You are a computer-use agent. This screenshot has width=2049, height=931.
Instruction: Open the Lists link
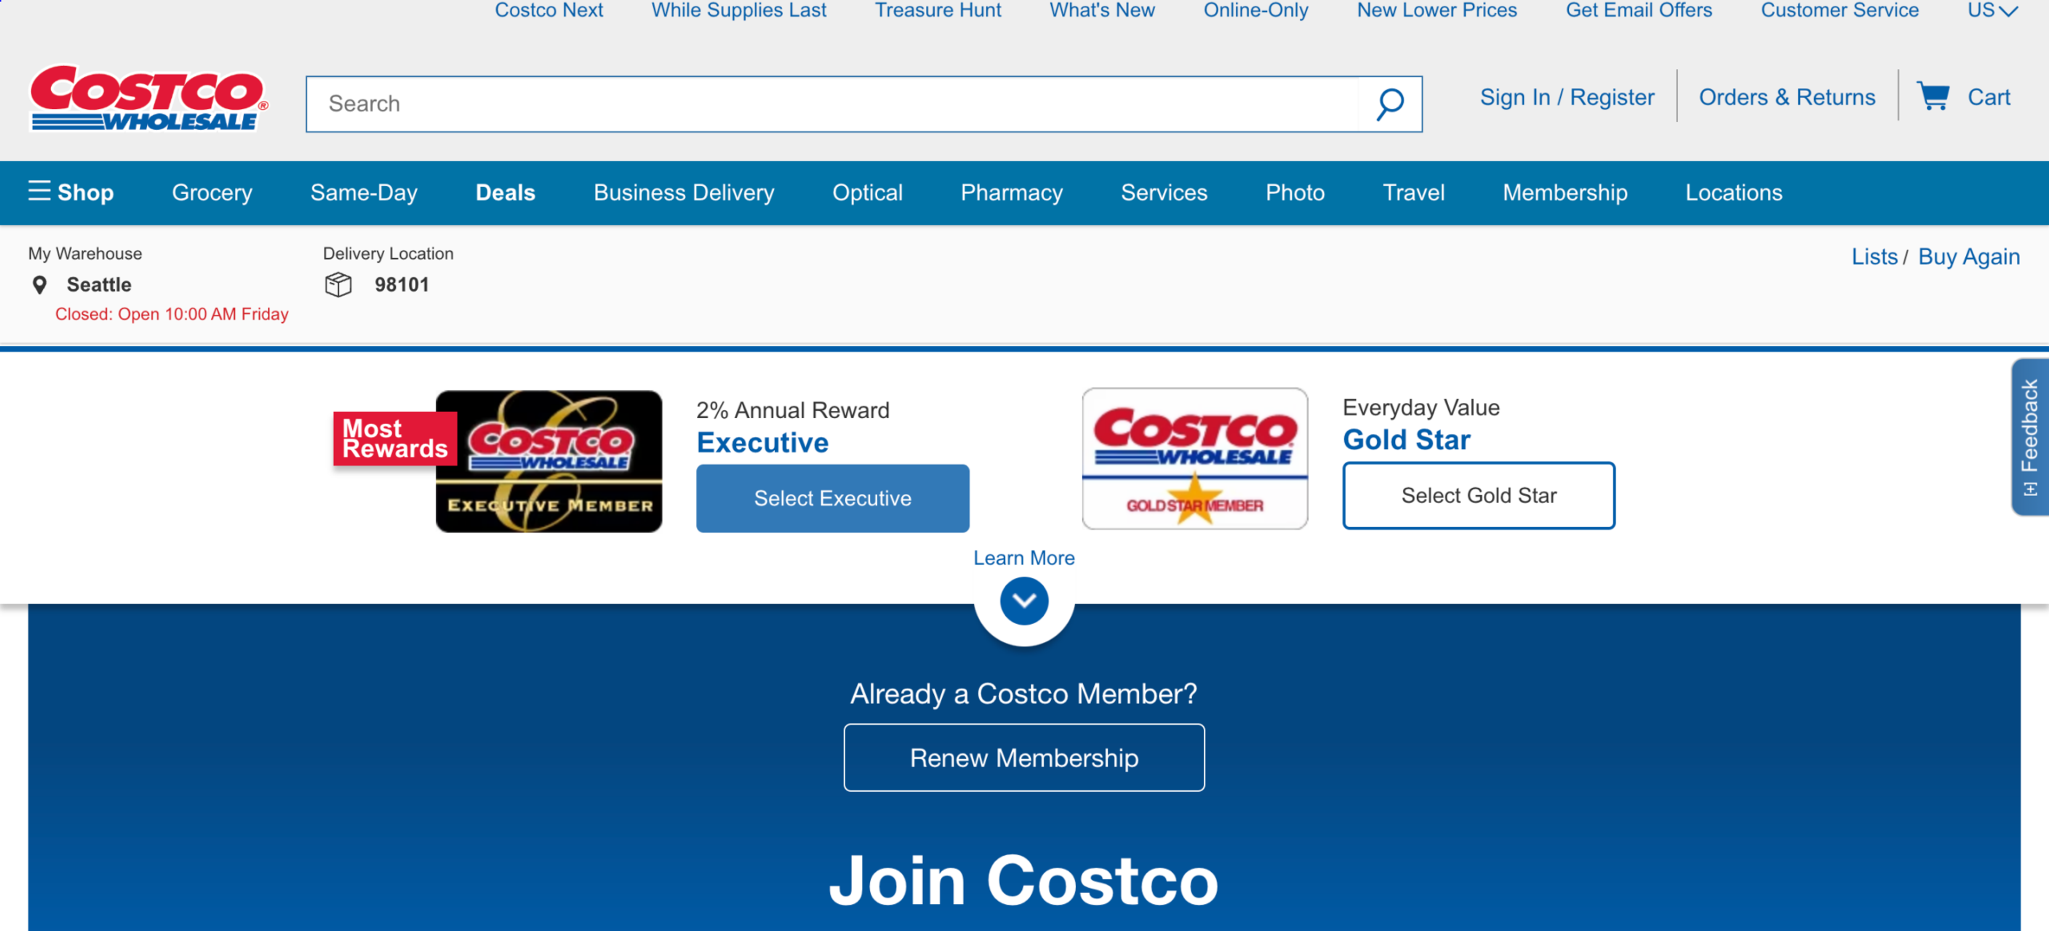tap(1874, 257)
